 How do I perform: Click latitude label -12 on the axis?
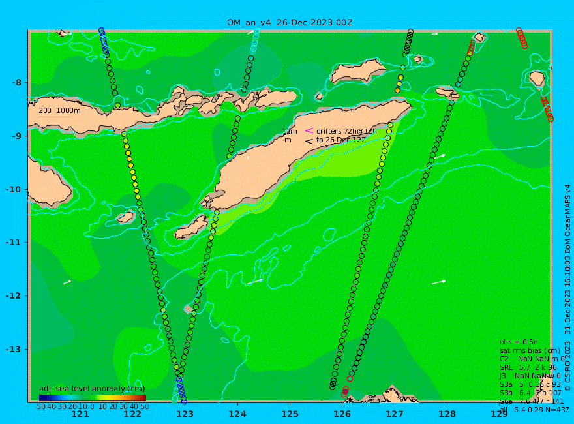tap(14, 296)
